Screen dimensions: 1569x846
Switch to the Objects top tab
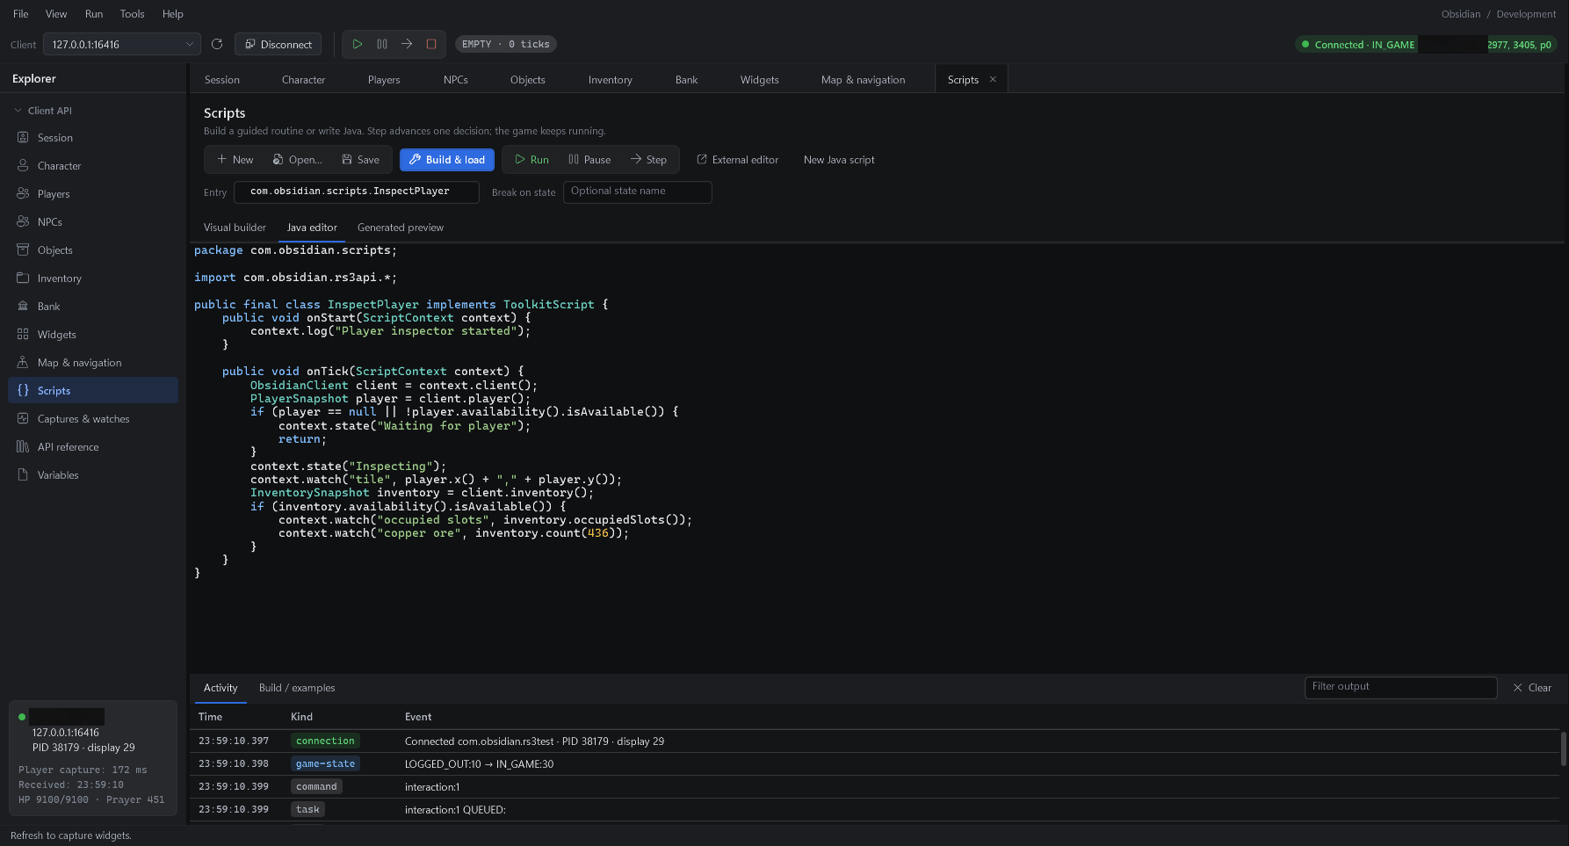pos(528,80)
